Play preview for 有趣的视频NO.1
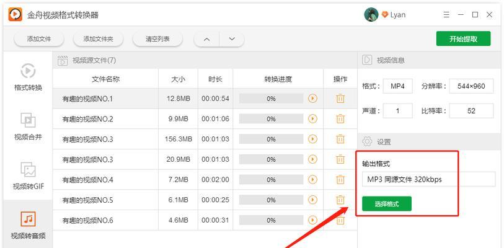Screen dimensions: 504x248 (x=312, y=99)
